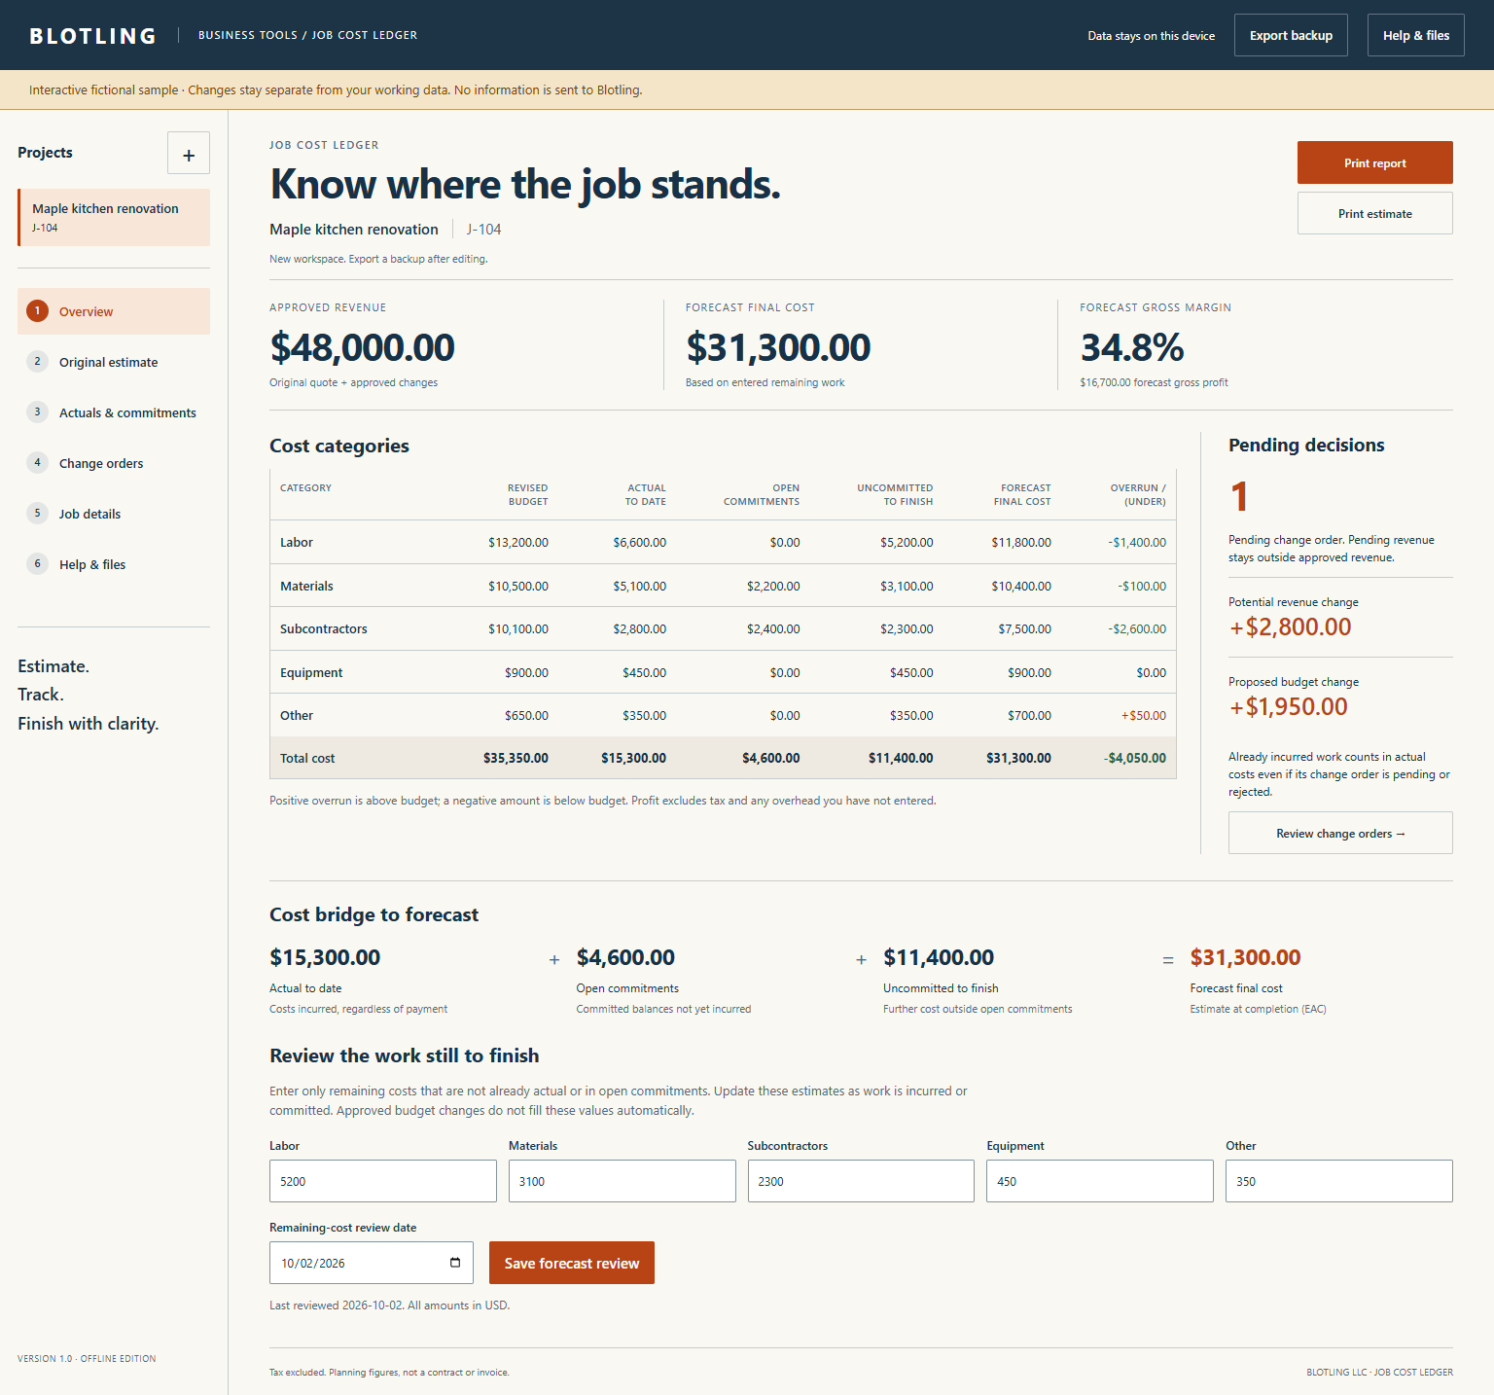Click Subcontractors overrun value -$2,600.00

pos(1137,629)
